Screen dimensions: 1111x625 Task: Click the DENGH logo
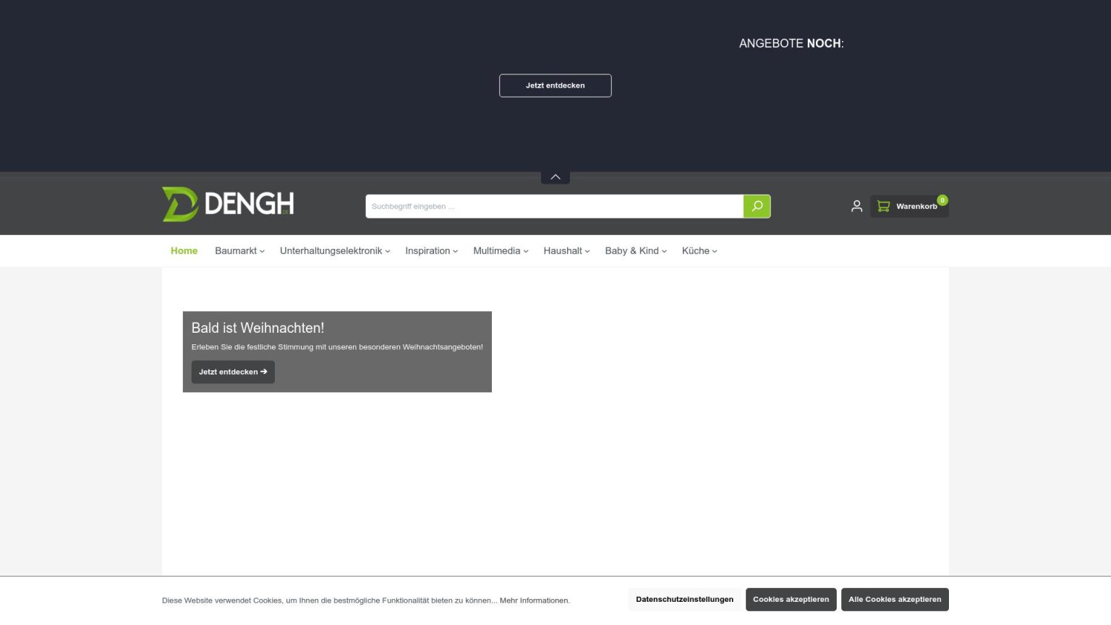228,205
